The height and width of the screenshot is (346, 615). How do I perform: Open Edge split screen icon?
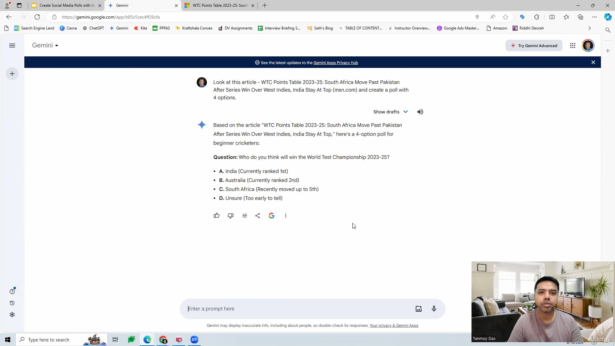[552, 17]
